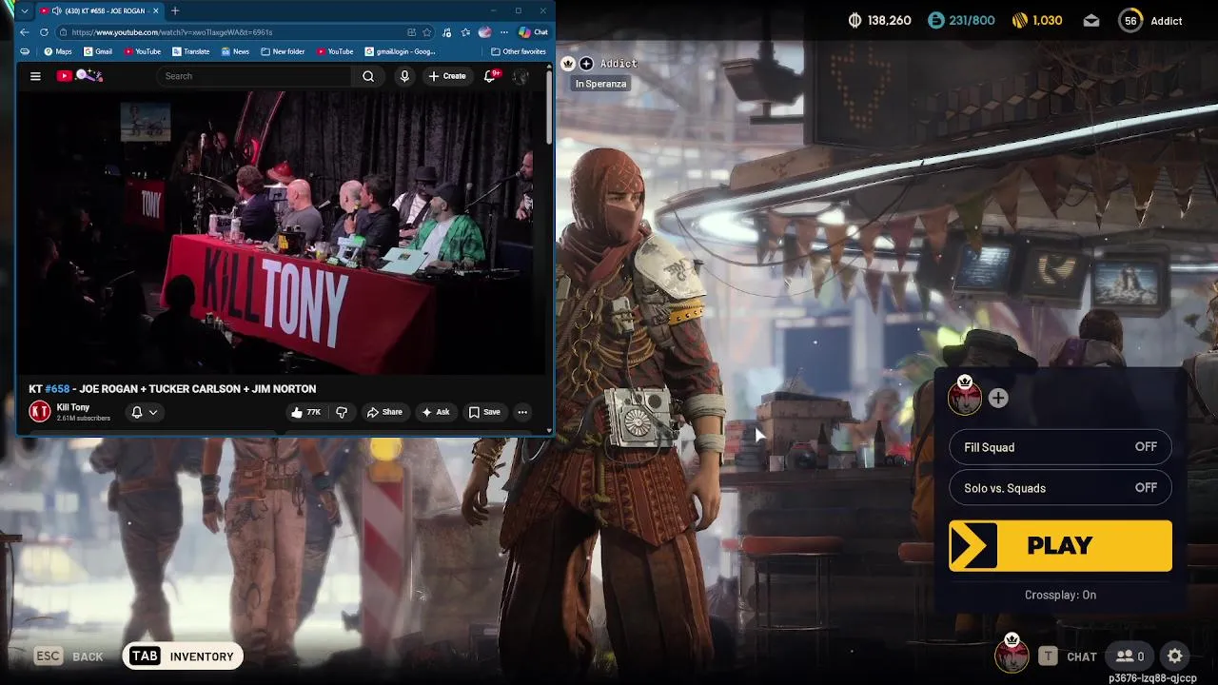Start voice search with the microphone icon
The width and height of the screenshot is (1218, 685).
(x=404, y=76)
